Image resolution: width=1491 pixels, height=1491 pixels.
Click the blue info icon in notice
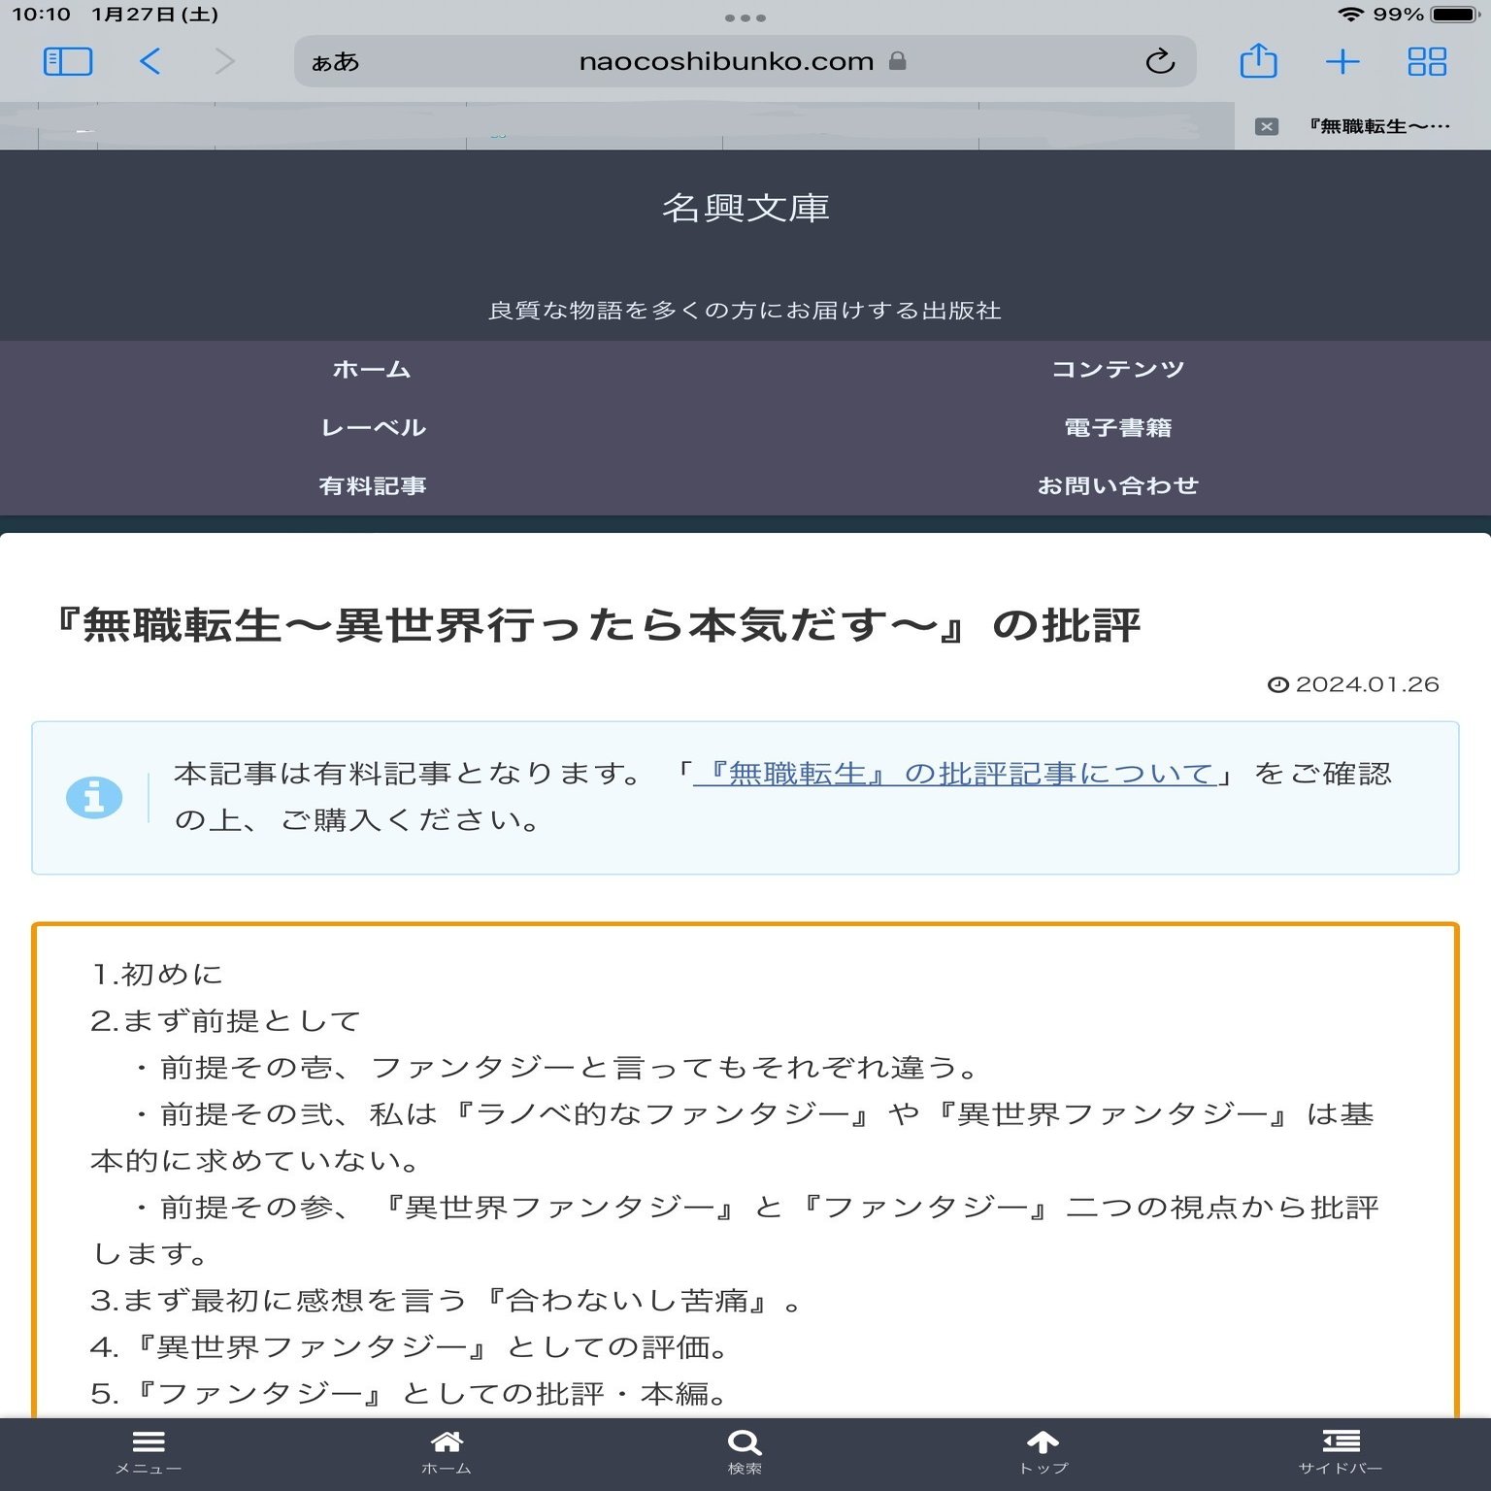tap(94, 798)
